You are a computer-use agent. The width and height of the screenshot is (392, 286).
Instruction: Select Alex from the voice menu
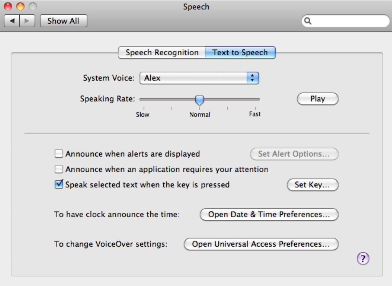[166, 78]
